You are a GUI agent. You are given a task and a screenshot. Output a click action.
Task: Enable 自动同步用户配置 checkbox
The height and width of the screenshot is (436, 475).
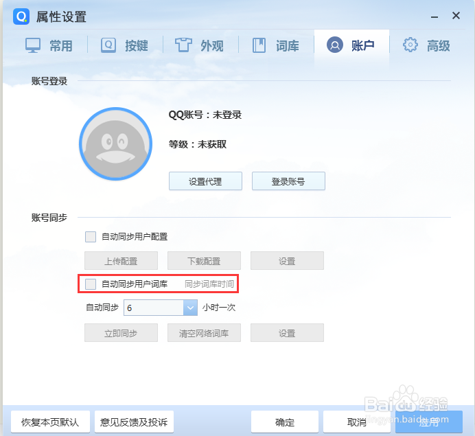point(91,237)
